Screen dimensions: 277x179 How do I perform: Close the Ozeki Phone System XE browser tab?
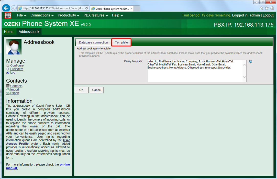click(x=131, y=8)
